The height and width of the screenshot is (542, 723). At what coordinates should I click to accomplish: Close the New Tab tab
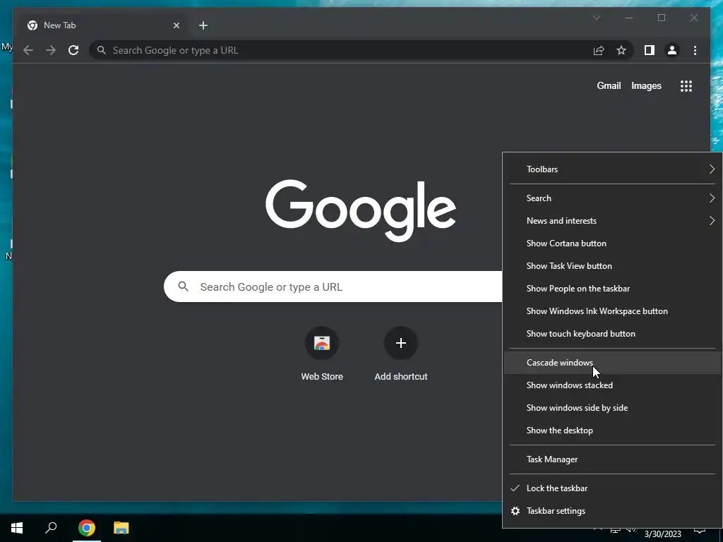pos(176,25)
